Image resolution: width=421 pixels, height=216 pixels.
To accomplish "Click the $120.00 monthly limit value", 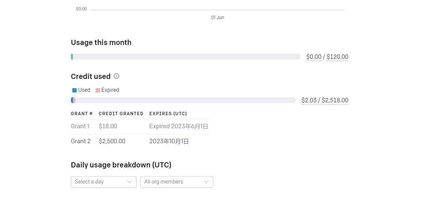I will [337, 57].
